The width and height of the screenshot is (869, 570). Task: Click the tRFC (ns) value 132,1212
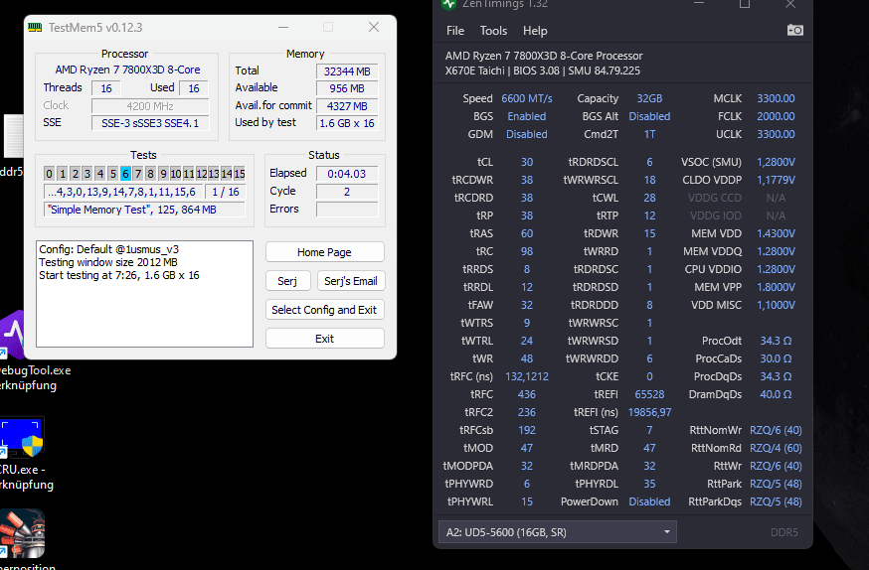527,376
